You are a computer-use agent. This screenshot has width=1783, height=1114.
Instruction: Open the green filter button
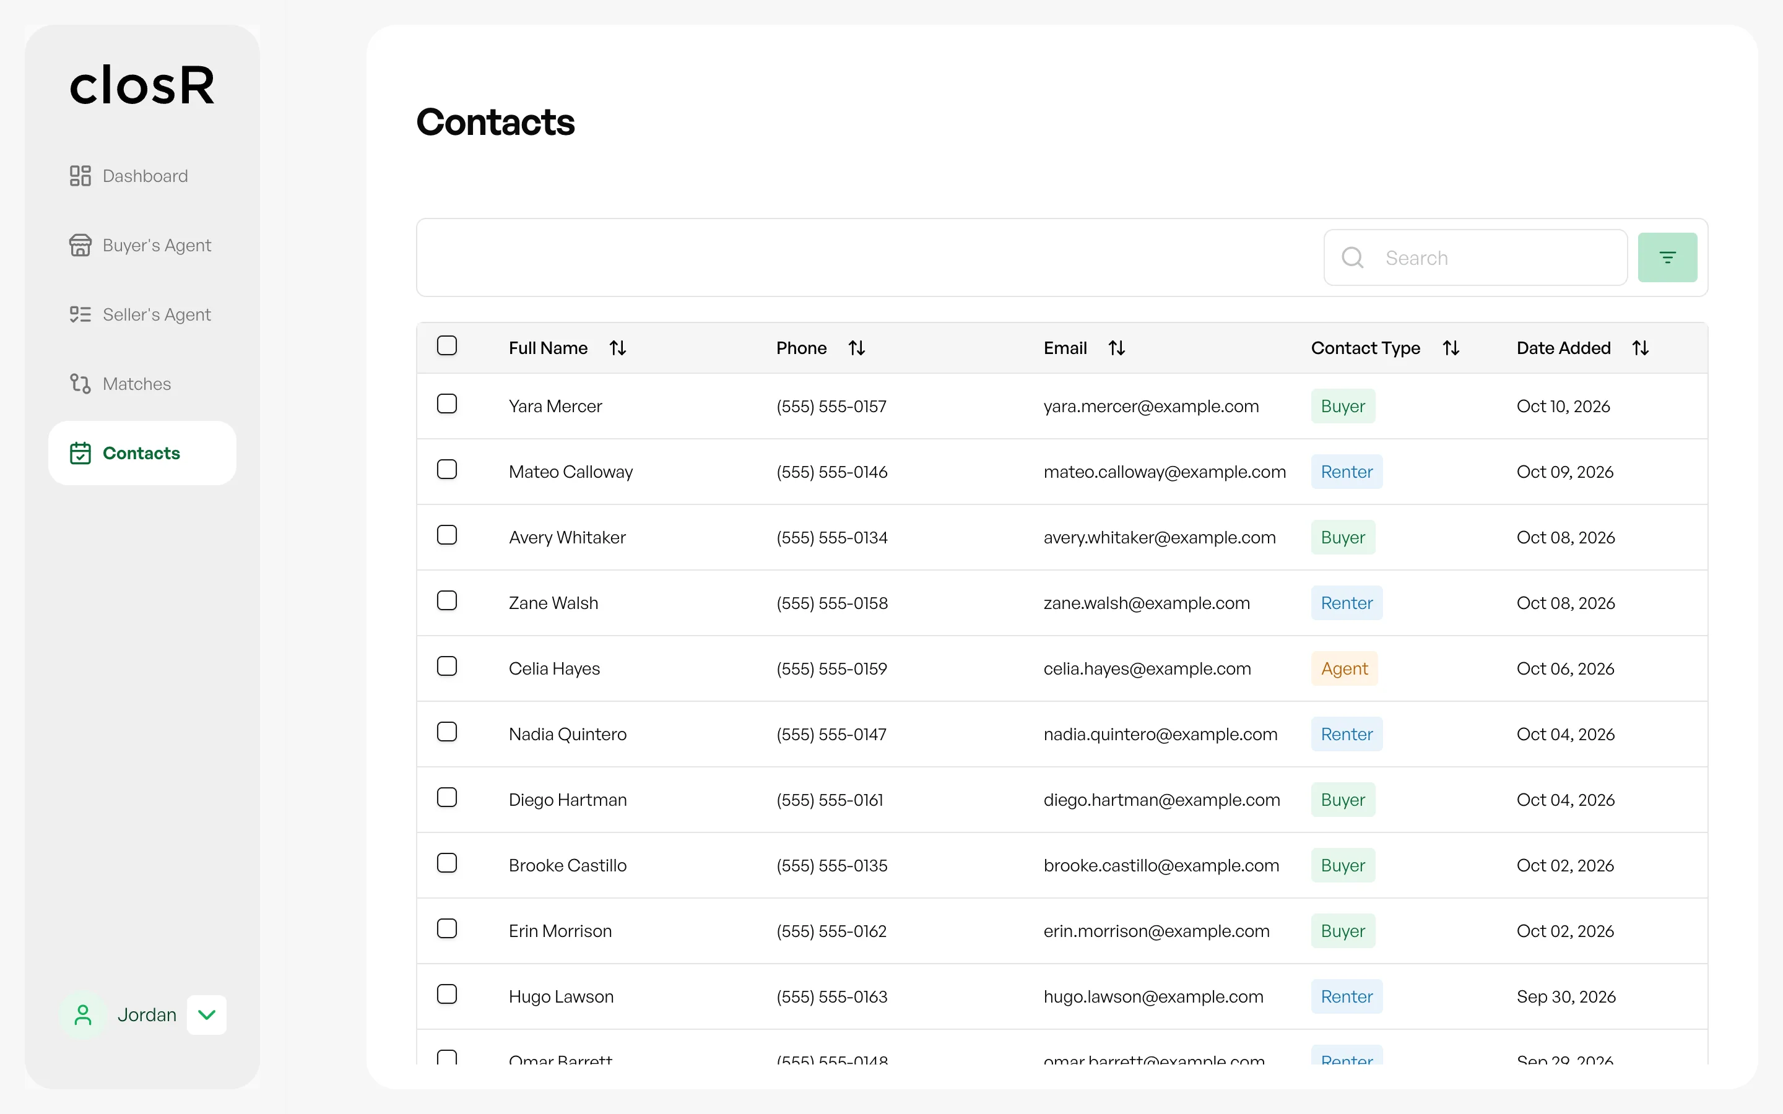coord(1667,258)
